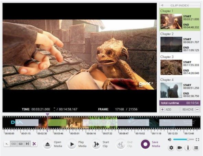Click the Open Media eject icon
The image size is (203, 156).
point(48,144)
